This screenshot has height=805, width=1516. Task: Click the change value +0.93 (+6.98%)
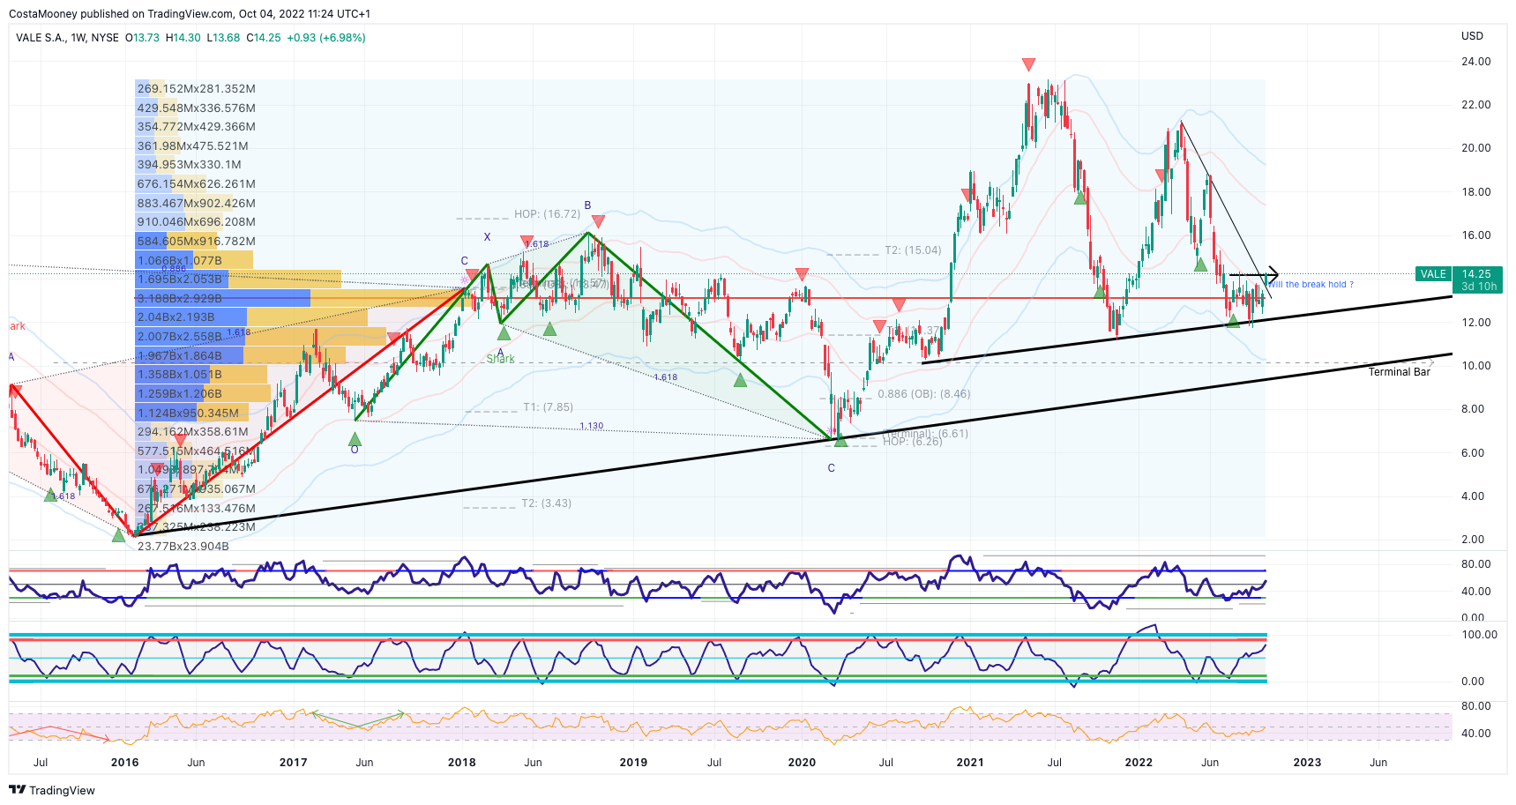click(x=326, y=38)
